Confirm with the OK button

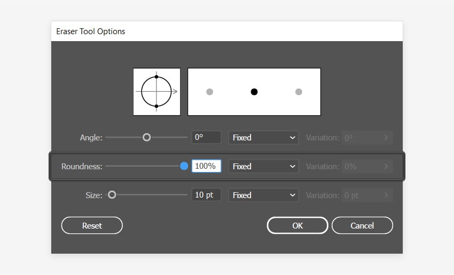(x=298, y=225)
